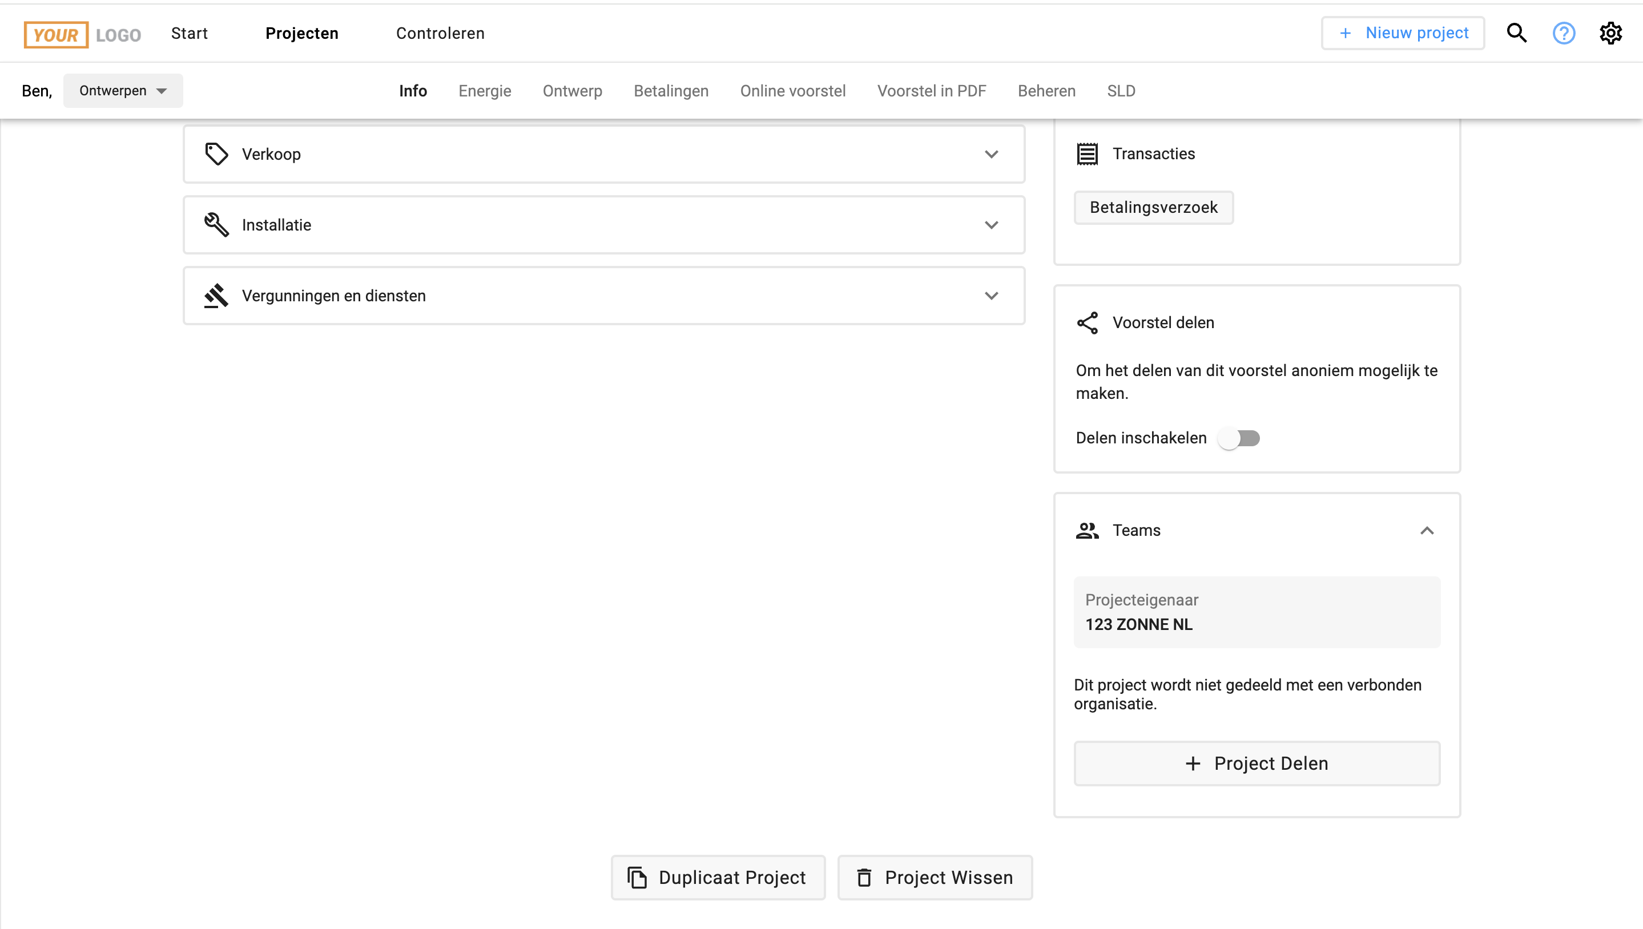Image resolution: width=1643 pixels, height=929 pixels.
Task: Switch to the Energie tab
Action: coord(485,91)
